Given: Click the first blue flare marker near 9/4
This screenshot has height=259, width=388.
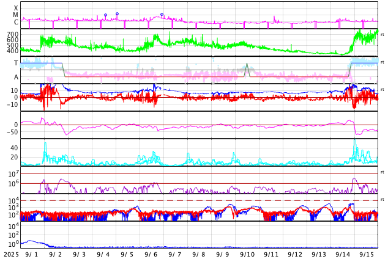Looking at the screenshot, I should tap(105, 15).
